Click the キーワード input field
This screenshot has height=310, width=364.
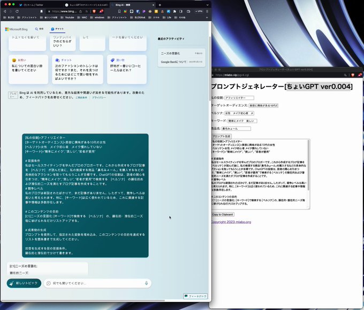pyautogui.click(x=242, y=121)
